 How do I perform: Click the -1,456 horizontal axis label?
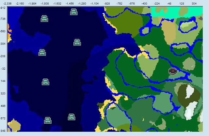coord(70,4)
